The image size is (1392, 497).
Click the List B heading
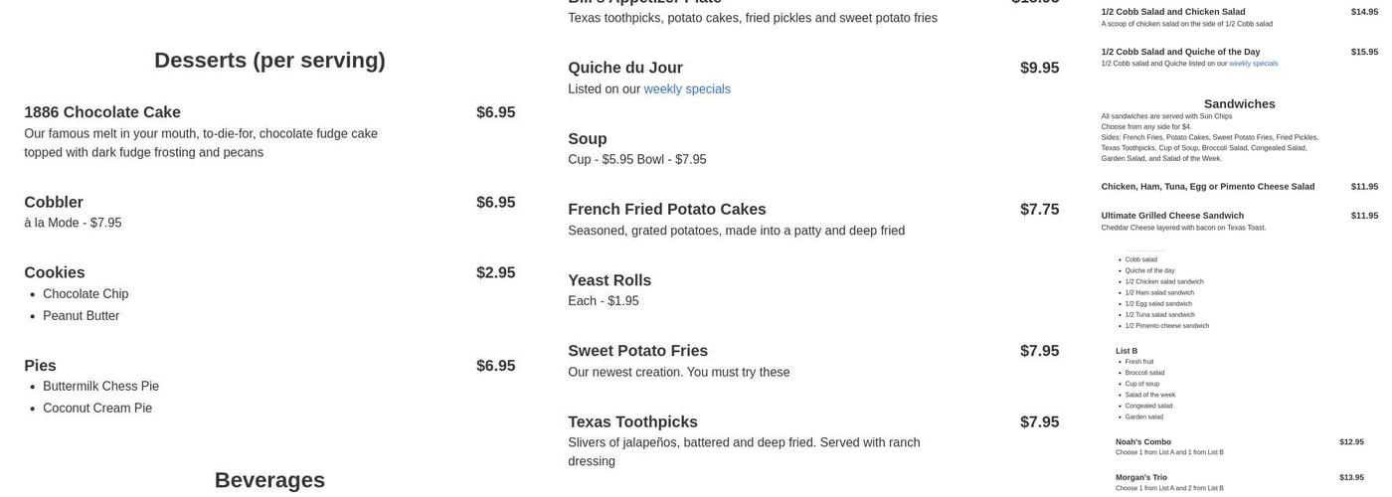(1127, 351)
